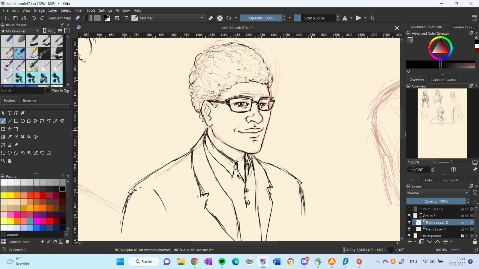Select the Ellipse shape tool
The width and height of the screenshot is (479, 269).
[x=23, y=121]
